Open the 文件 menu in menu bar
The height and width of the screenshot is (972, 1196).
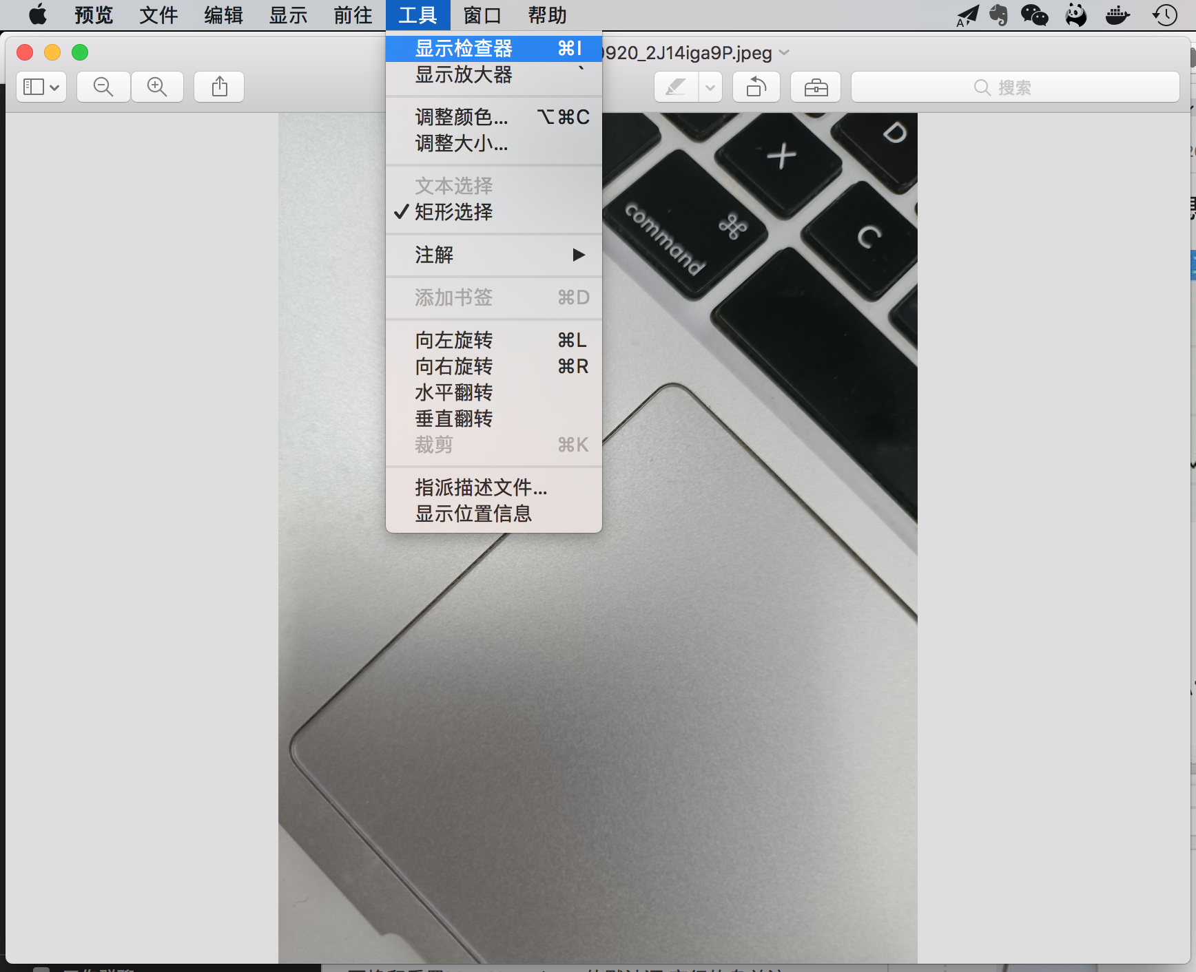tap(158, 15)
